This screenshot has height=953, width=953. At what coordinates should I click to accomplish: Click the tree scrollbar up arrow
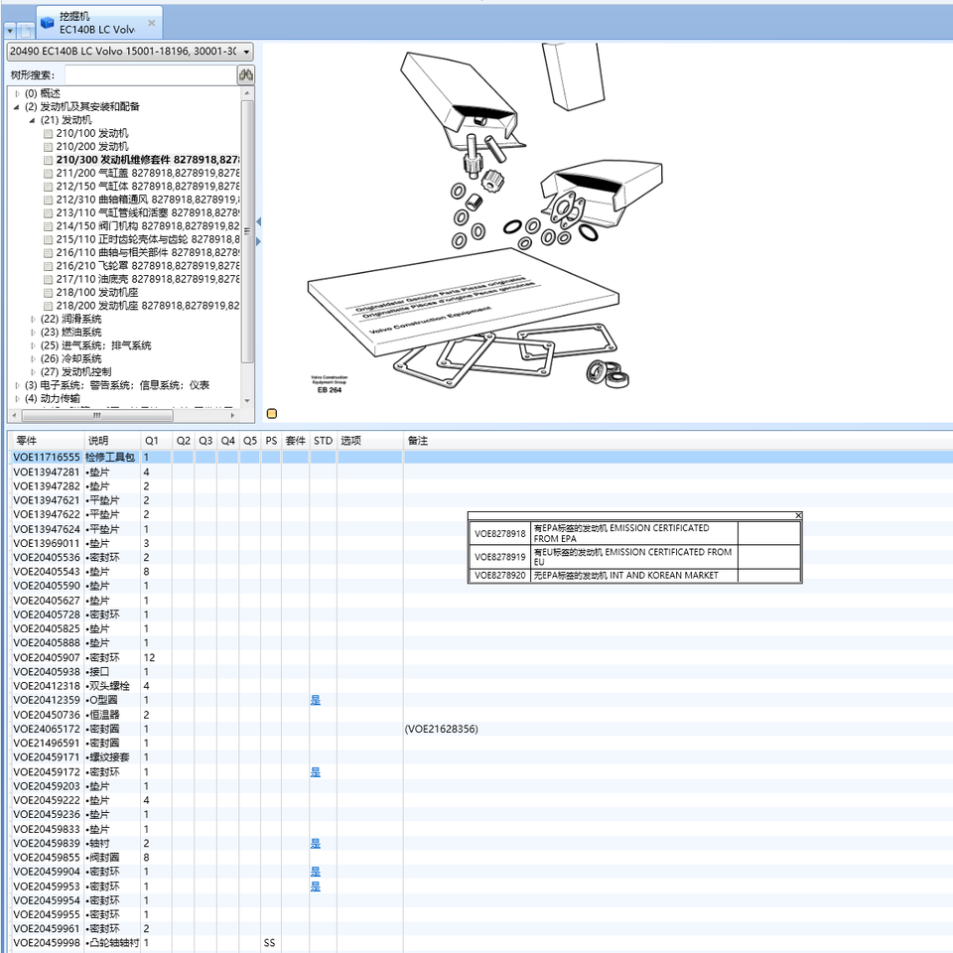point(247,93)
